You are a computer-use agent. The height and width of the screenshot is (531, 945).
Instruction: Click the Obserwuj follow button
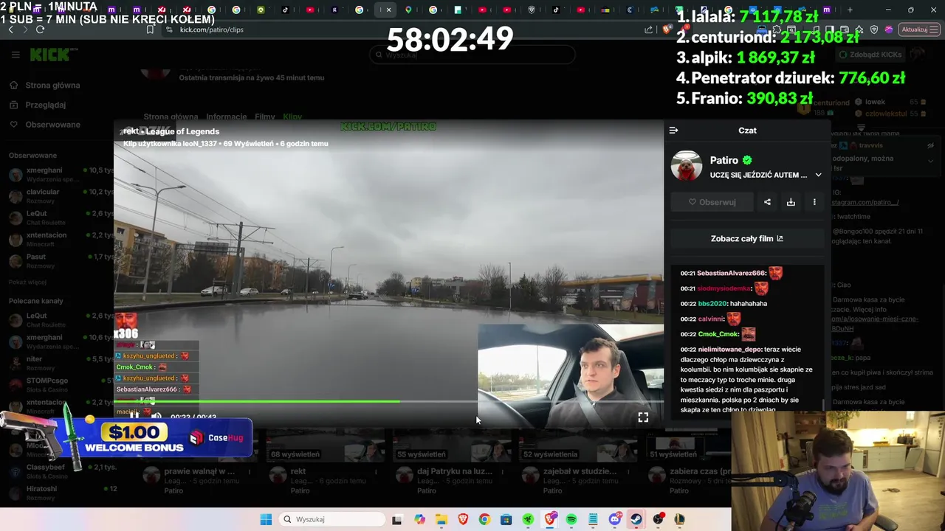point(712,202)
